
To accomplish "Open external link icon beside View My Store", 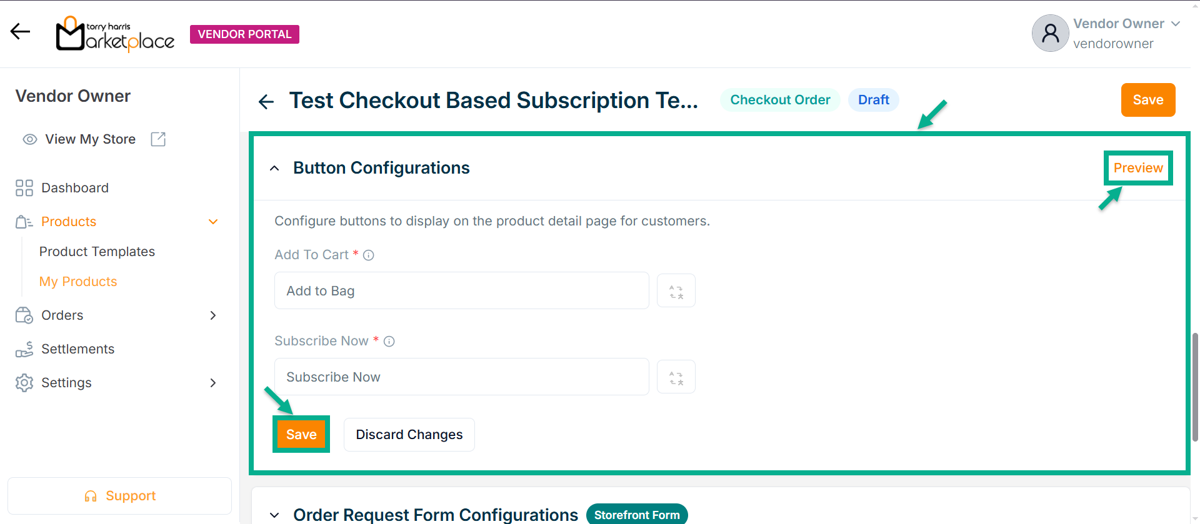I will [x=158, y=139].
